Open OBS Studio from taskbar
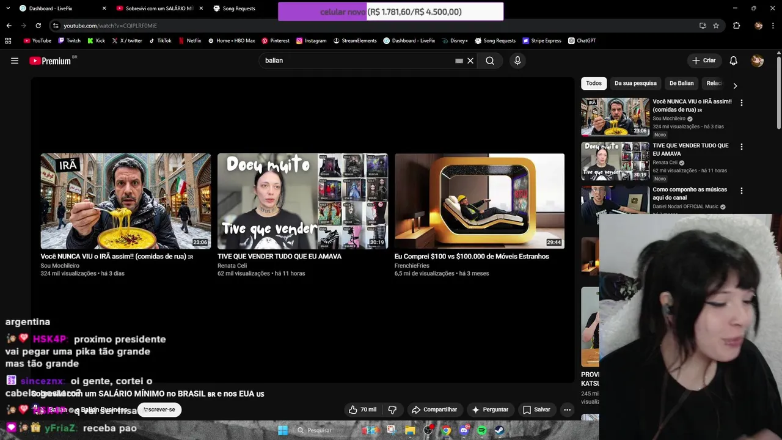Screen dimensions: 782x440 pos(428,430)
